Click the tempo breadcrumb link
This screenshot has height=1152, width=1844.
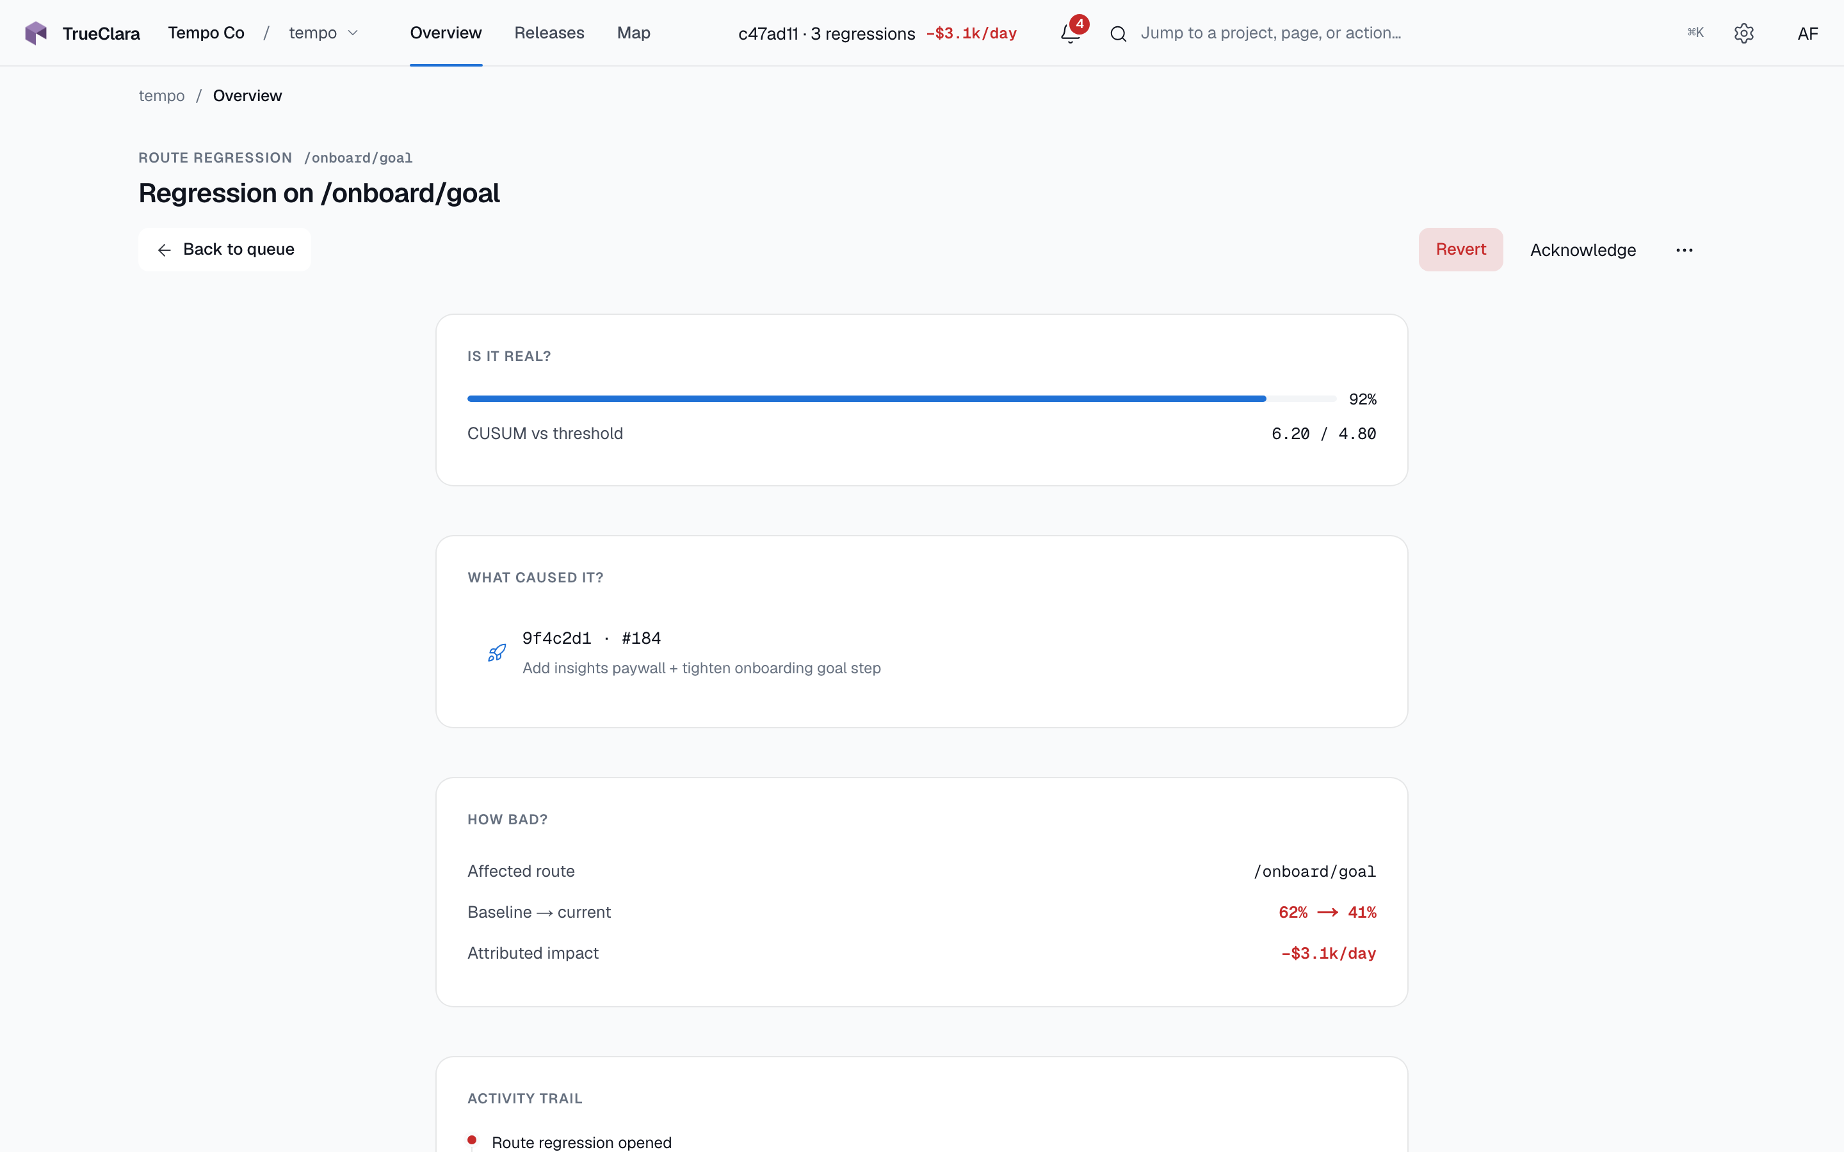pos(161,95)
